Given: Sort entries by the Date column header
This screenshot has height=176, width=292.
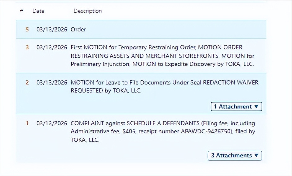Looking at the screenshot, I should coord(38,11).
